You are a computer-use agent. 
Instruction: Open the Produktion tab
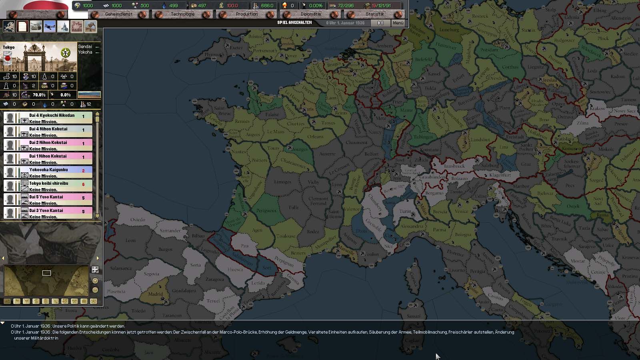pos(247,14)
